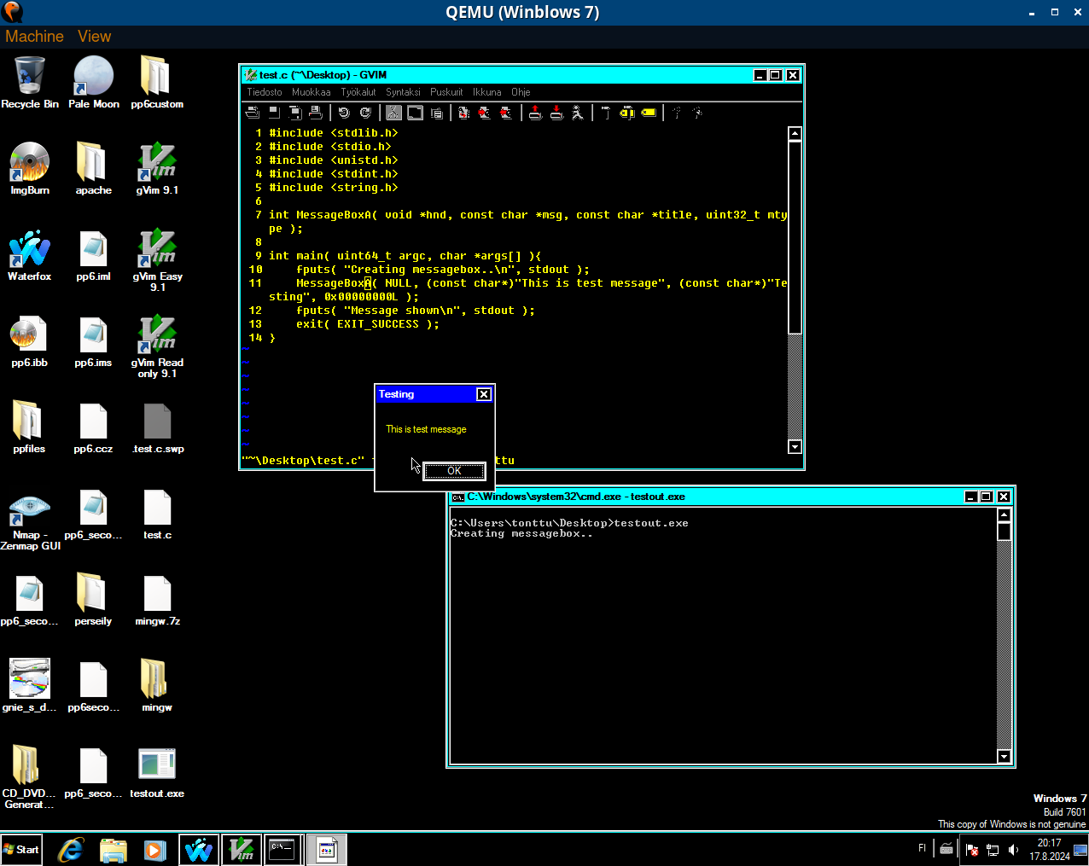Click the FI language indicator in tray
The height and width of the screenshot is (866, 1089).
tap(922, 848)
